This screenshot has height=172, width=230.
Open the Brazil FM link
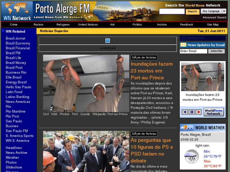pyautogui.click(x=13, y=53)
